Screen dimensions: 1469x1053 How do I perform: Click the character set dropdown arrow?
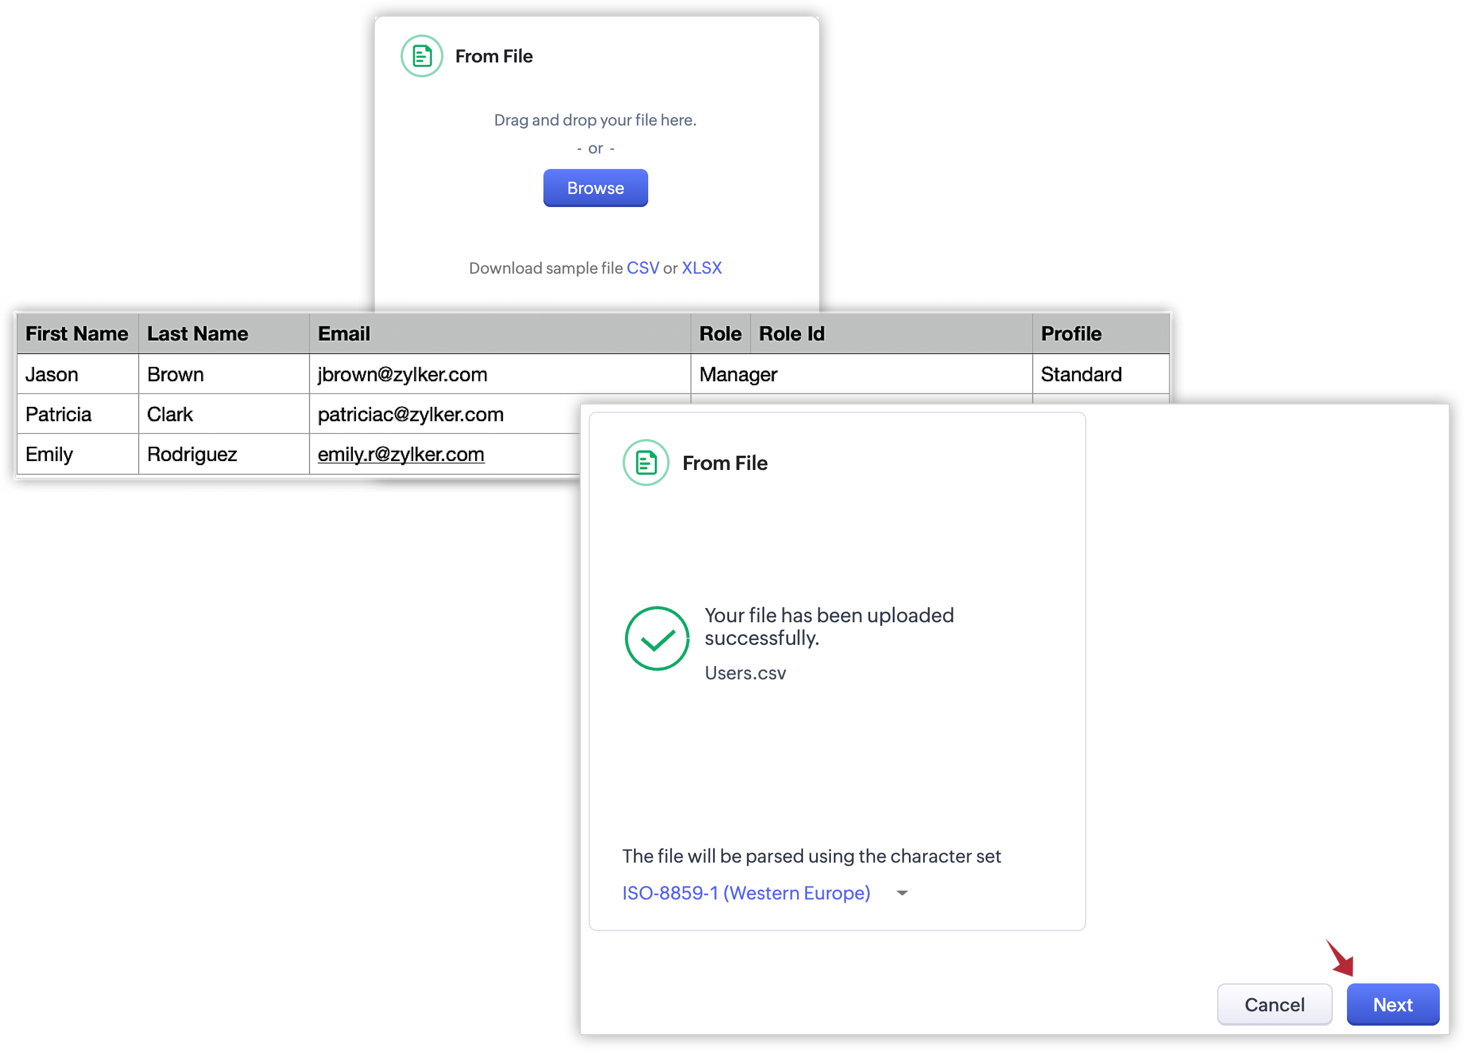[x=901, y=892]
